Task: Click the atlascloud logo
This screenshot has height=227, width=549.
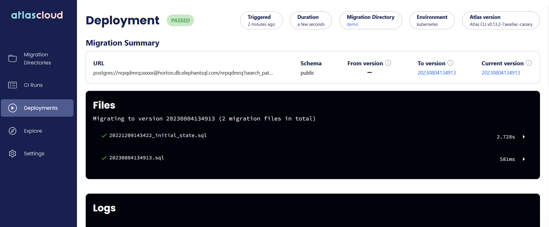Action: point(37,15)
